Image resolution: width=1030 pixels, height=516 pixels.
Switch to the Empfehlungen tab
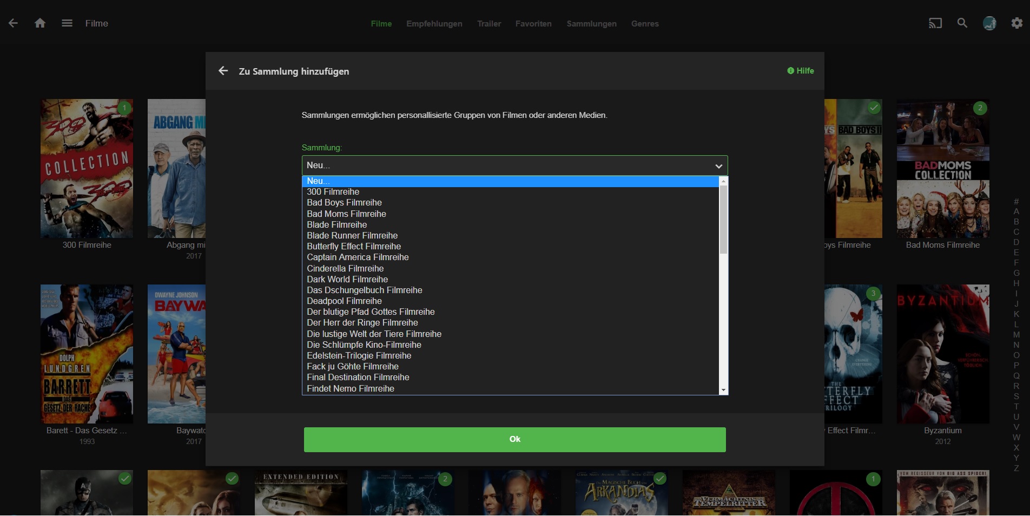[434, 24]
